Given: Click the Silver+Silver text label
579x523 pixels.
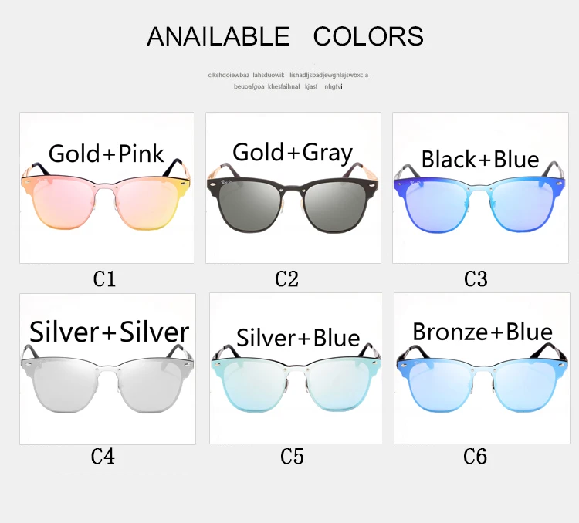Looking at the screenshot, I should click(x=109, y=332).
